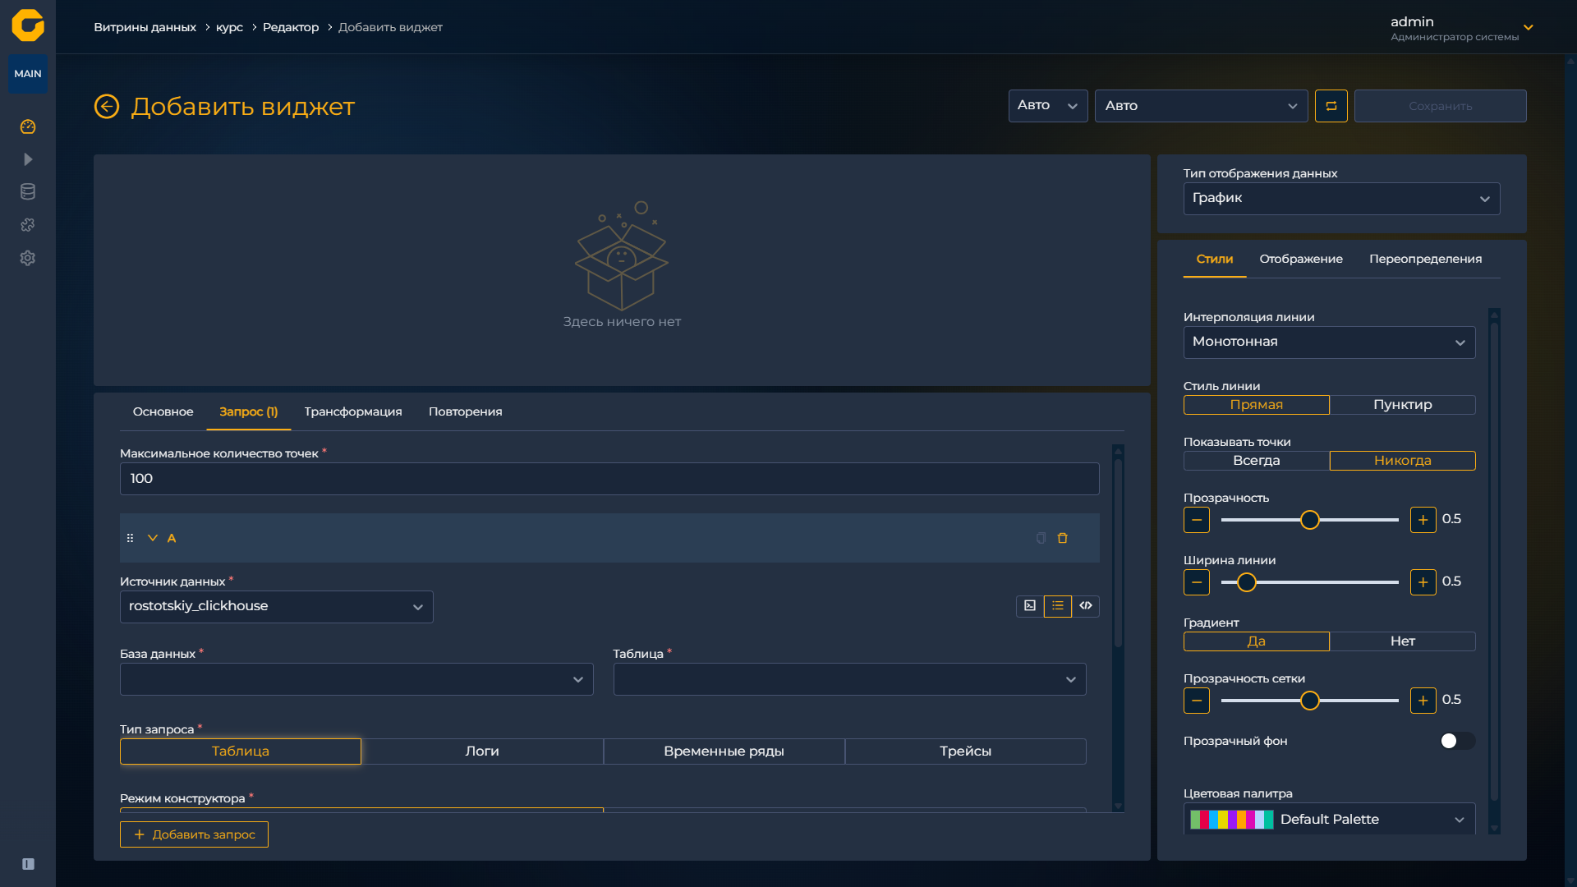Open the MAIN workspace button
The image size is (1577, 887).
pyautogui.click(x=28, y=74)
